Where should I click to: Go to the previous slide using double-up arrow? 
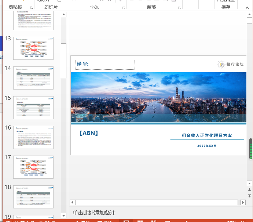point(249,189)
